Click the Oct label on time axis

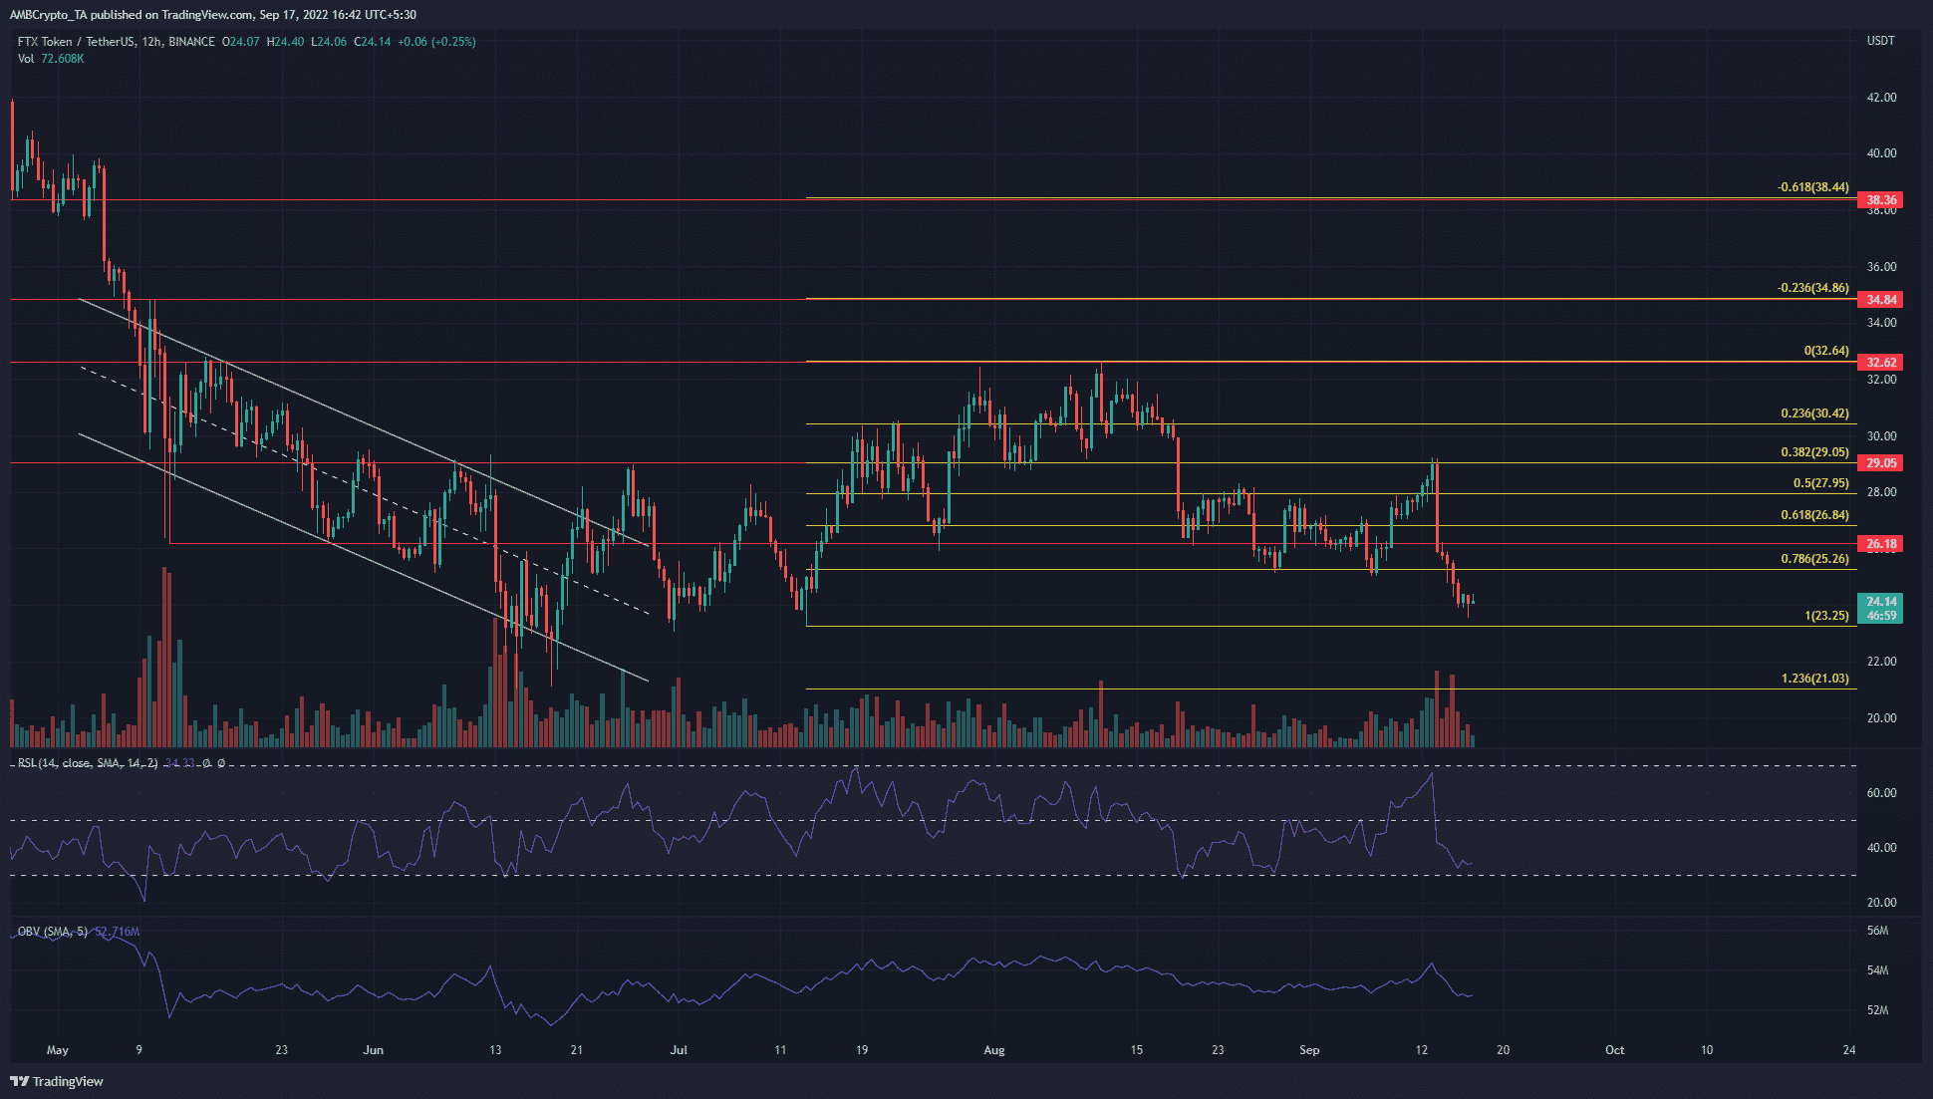1614,1050
